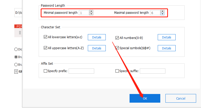Viewport: 201px width, 108px height.
Task: Tick the Specify suffix checkbox
Action: [117, 71]
